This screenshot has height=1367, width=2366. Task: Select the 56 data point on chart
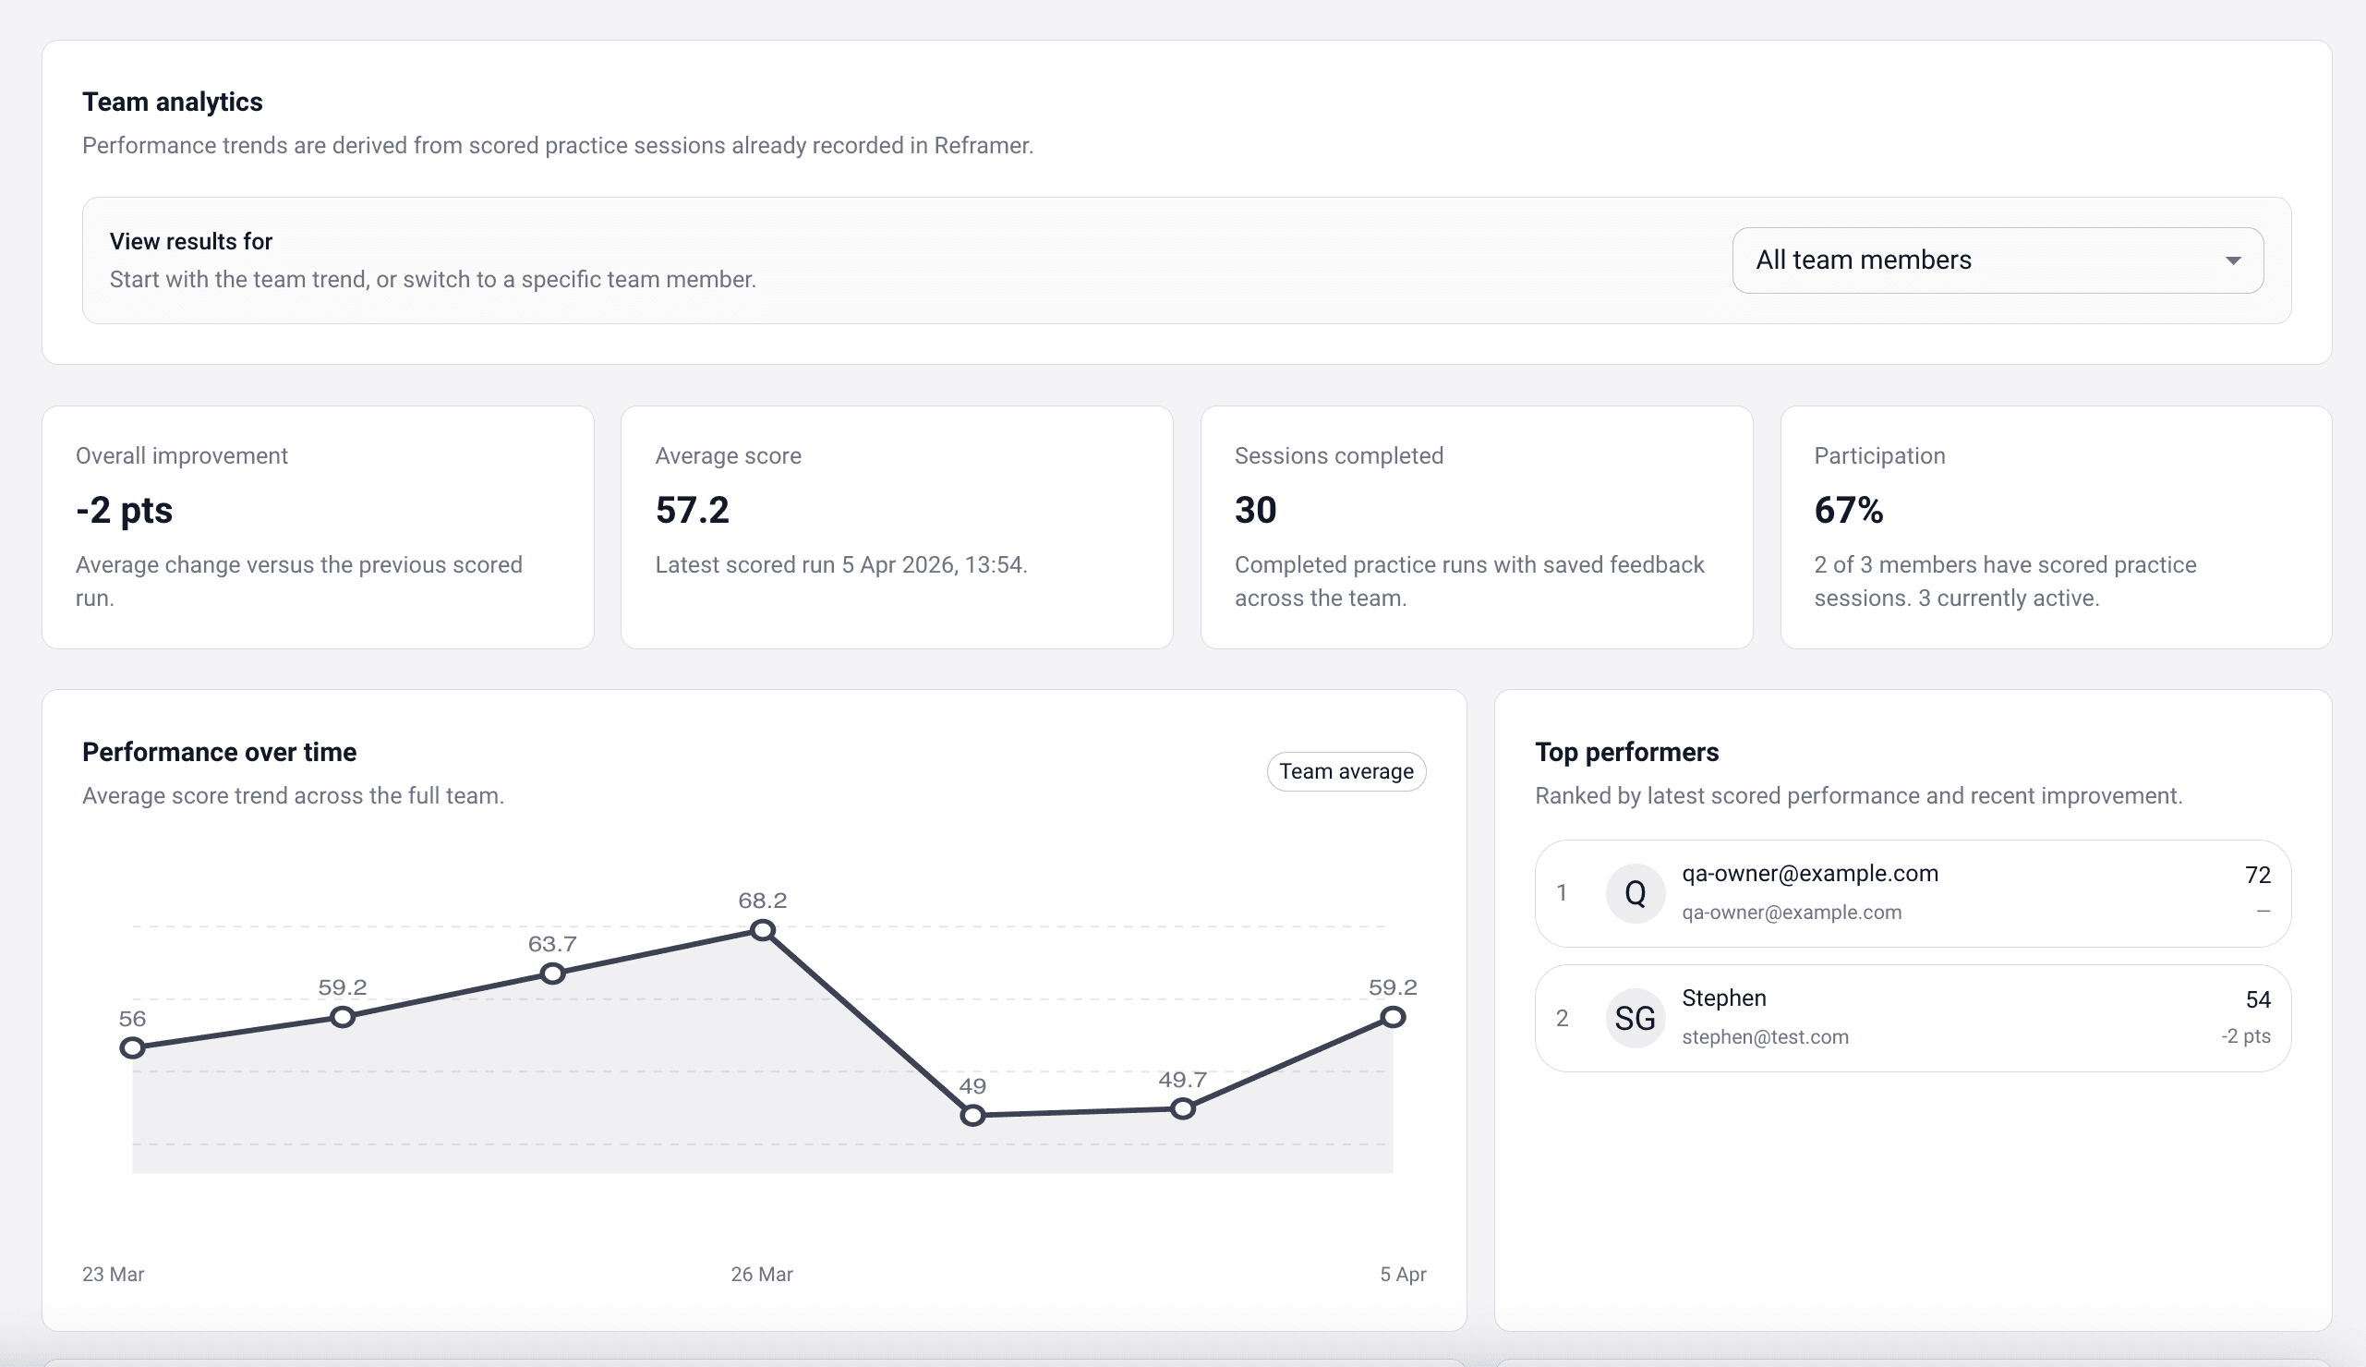(132, 1047)
